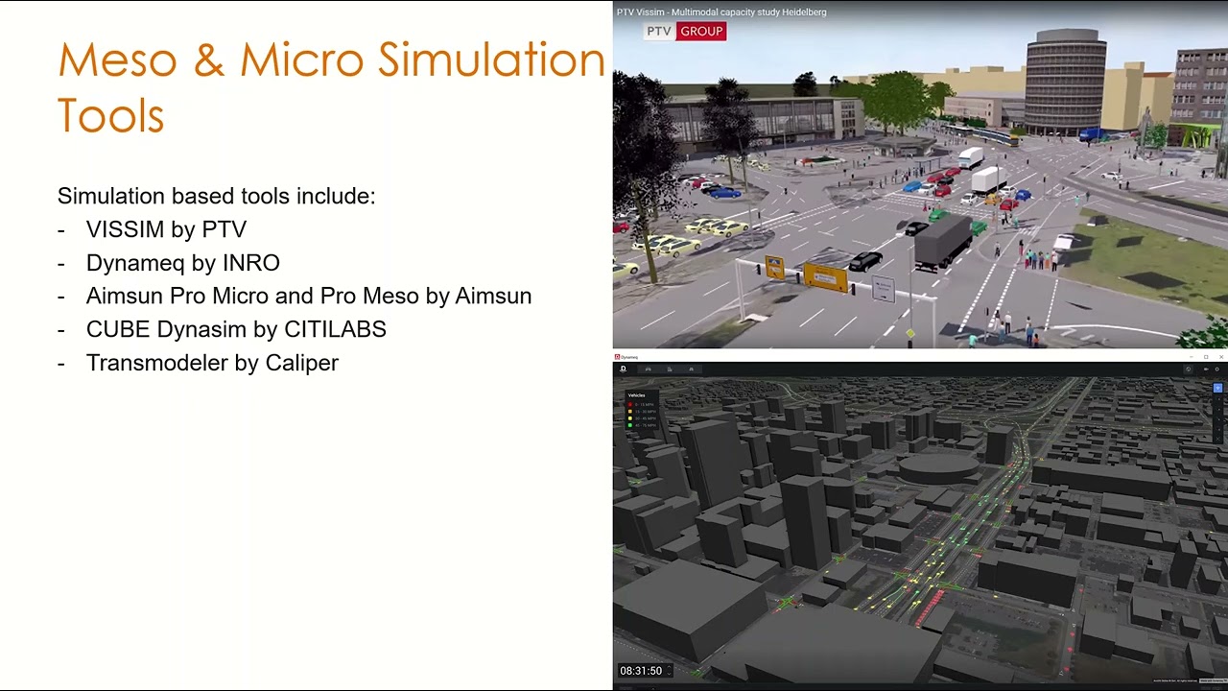This screenshot has height=691, width=1228.
Task: Click the bullet 'Dynameq by INRO'
Action: (182, 263)
